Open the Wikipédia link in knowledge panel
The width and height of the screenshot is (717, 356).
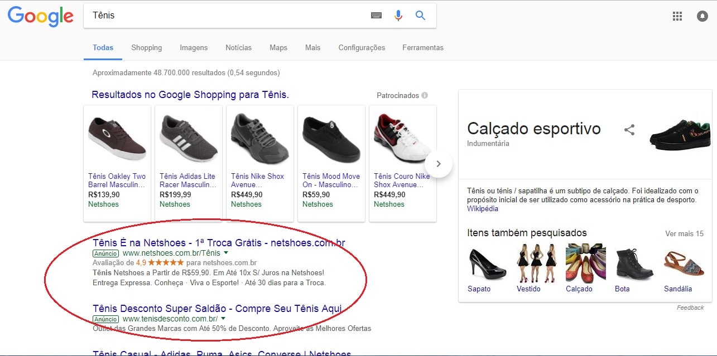pos(483,209)
